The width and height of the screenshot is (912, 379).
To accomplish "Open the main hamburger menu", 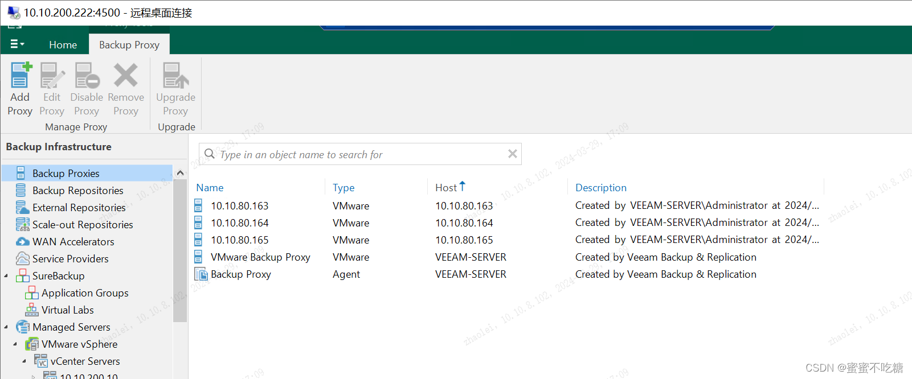I will tap(17, 44).
